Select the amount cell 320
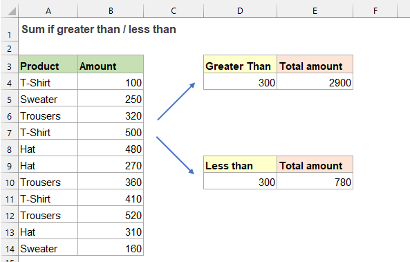 111,115
